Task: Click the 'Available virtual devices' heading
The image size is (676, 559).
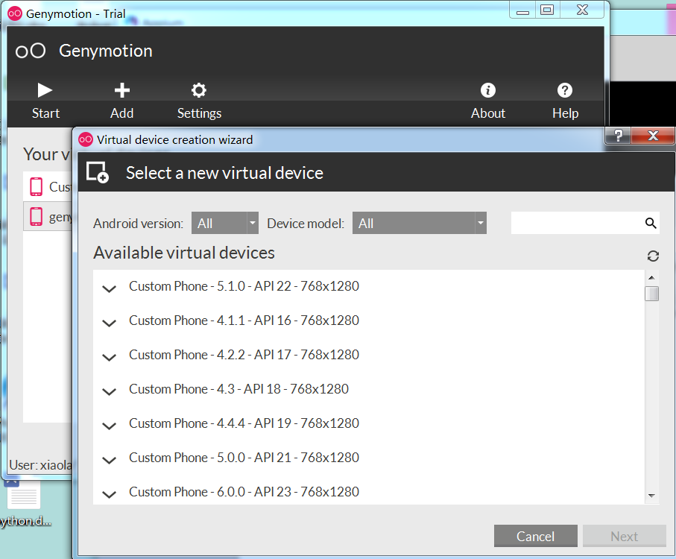Action: tap(184, 253)
